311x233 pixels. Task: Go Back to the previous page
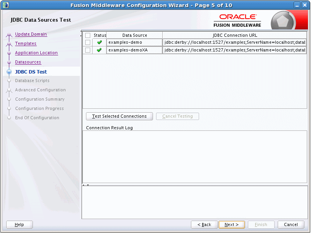coord(204,224)
